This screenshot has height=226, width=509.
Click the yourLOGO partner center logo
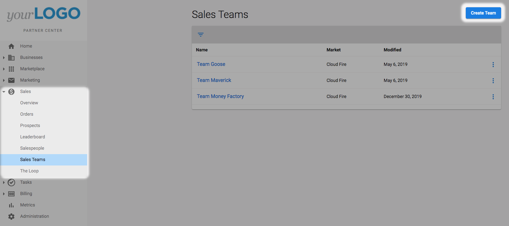point(44,14)
